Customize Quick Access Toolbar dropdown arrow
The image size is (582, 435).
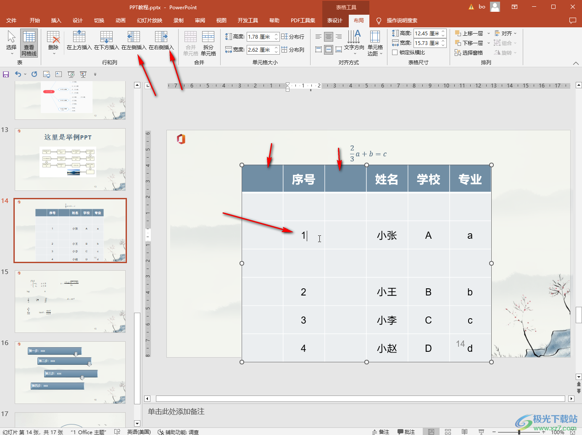(95, 74)
